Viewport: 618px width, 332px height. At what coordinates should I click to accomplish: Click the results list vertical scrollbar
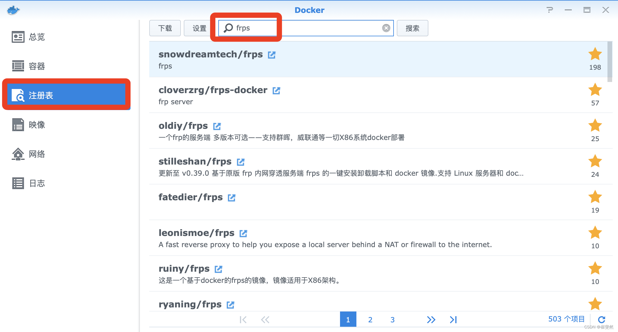(x=610, y=62)
